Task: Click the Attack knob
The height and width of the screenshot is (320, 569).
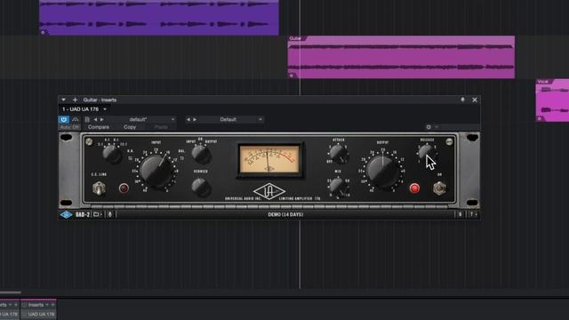Action: (x=338, y=154)
